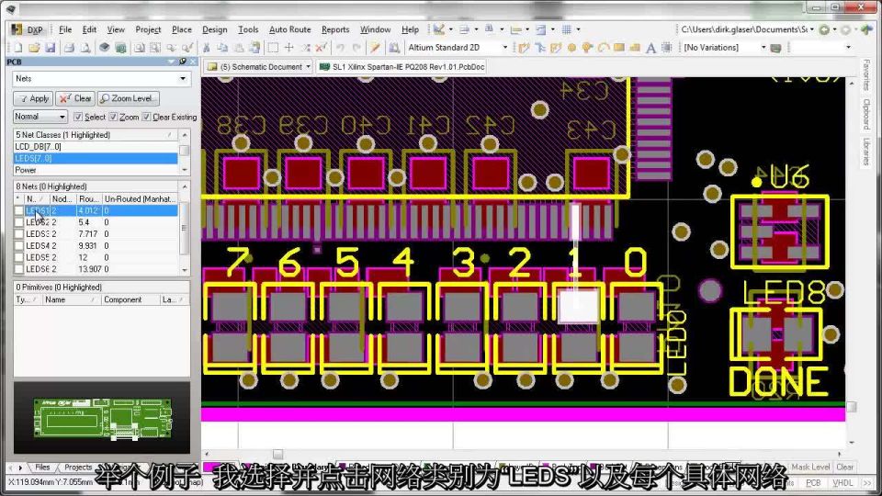This screenshot has height=496, width=882.
Task: Open the Design menu
Action: tap(215, 29)
